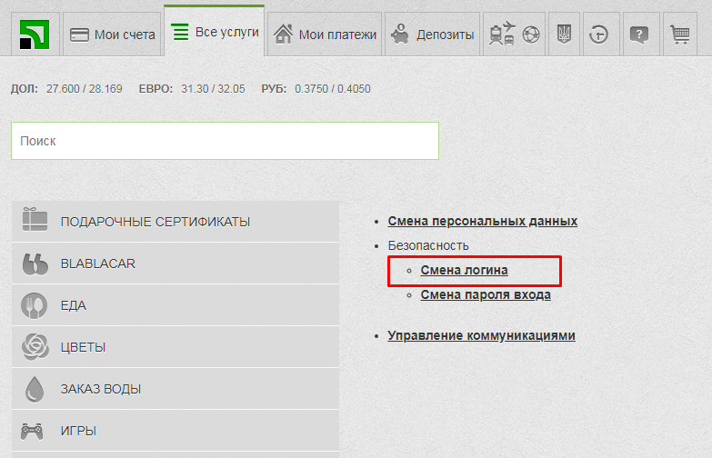
Task: Select the Цветы category
Action: tap(175, 347)
